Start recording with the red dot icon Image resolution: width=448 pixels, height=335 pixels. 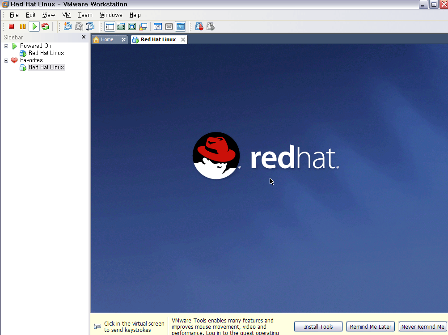point(199,26)
